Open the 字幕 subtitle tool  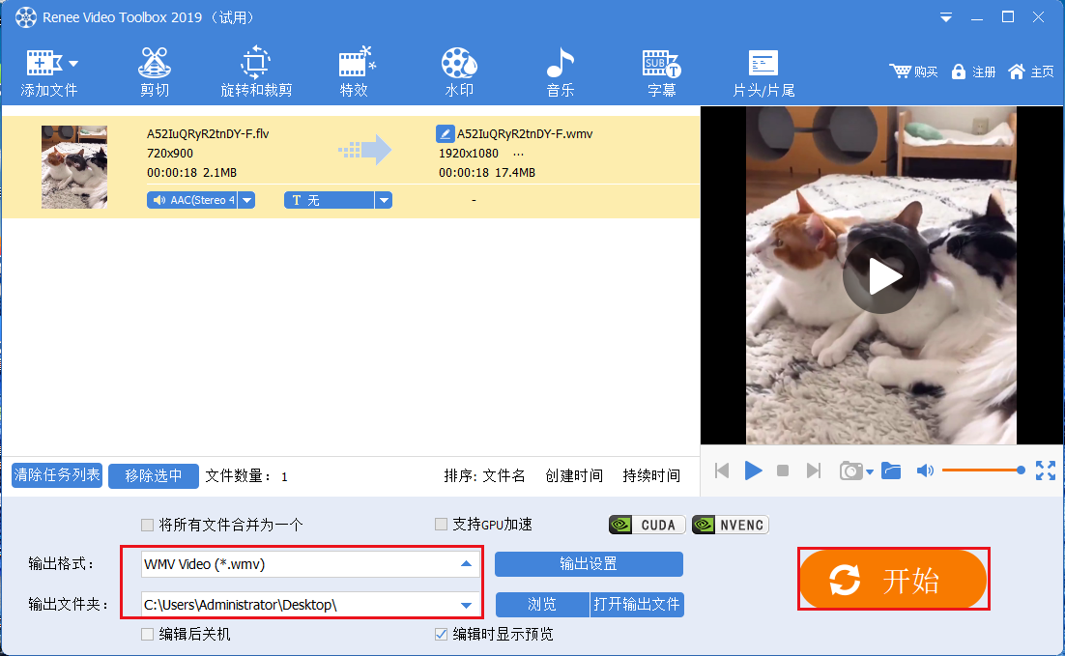tap(662, 72)
